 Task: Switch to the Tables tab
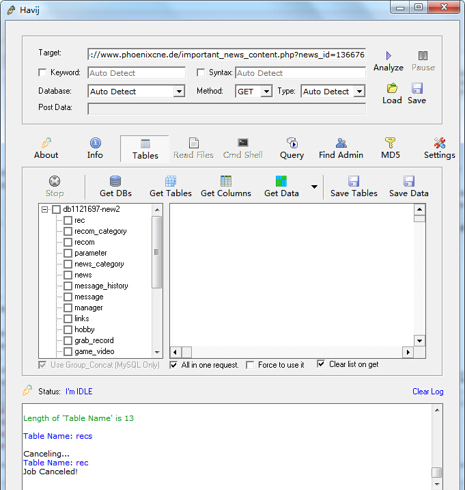coord(145,149)
